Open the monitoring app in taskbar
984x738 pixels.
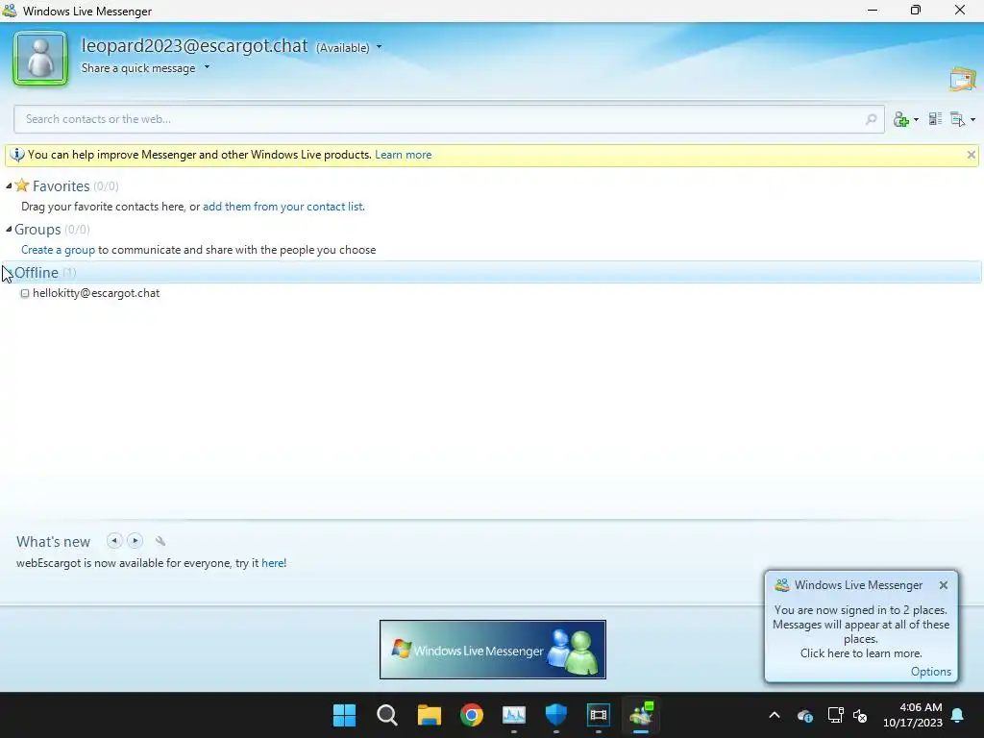click(514, 715)
